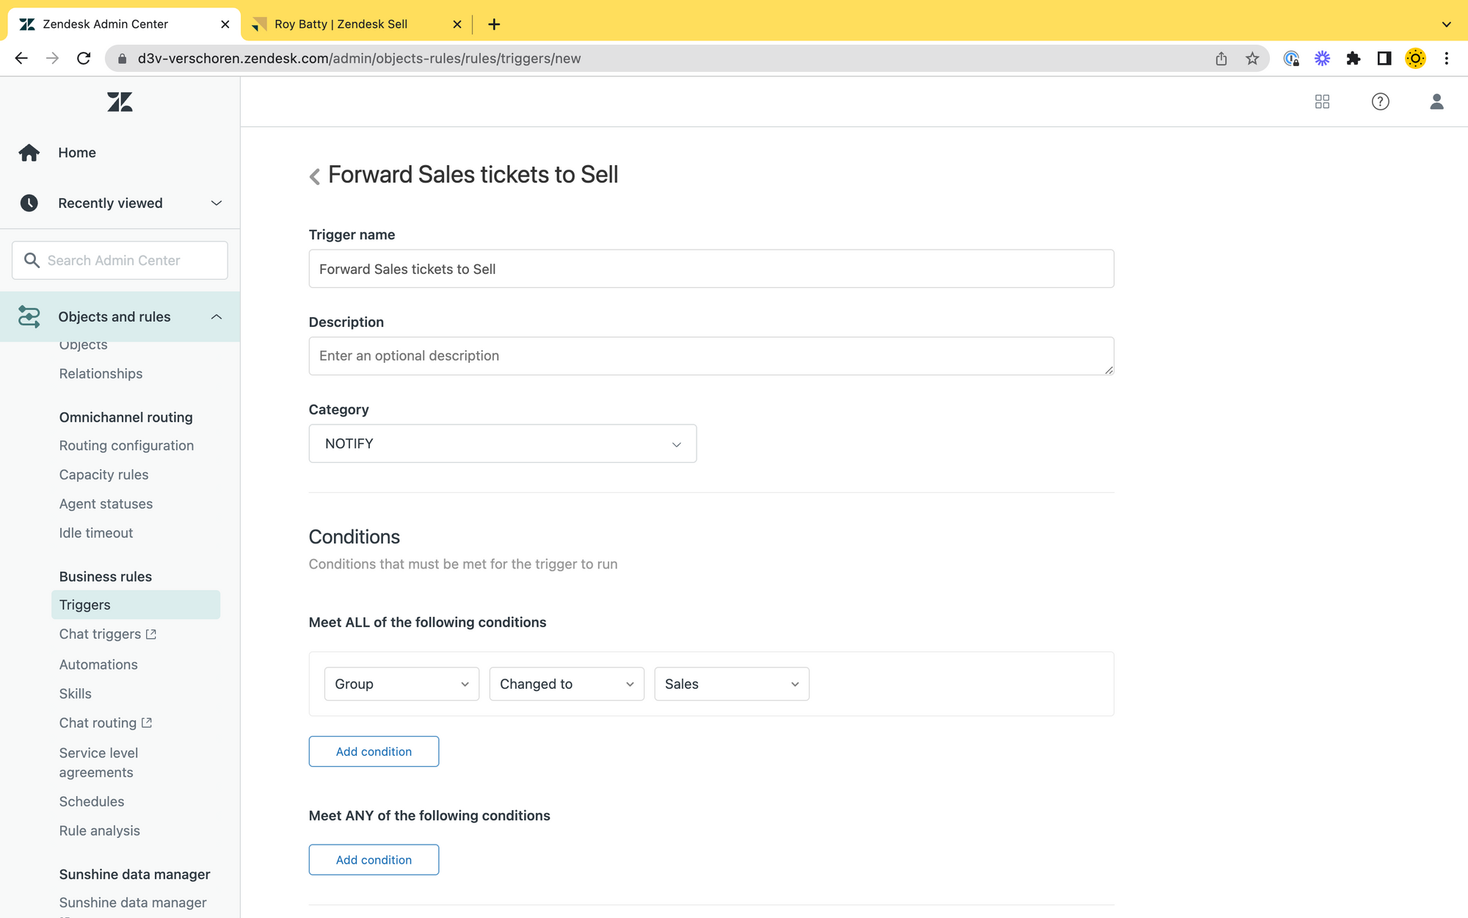Add condition under Meet ALL conditions
Image resolution: width=1468 pixels, height=918 pixels.
pyautogui.click(x=374, y=751)
